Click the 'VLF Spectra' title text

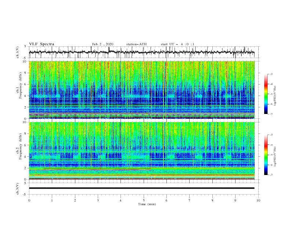point(42,44)
